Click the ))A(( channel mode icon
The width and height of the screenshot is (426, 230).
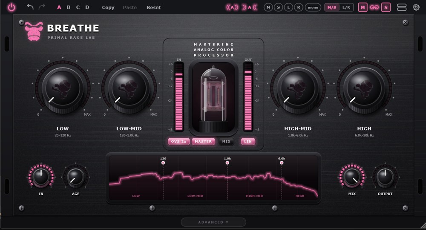tap(249, 7)
